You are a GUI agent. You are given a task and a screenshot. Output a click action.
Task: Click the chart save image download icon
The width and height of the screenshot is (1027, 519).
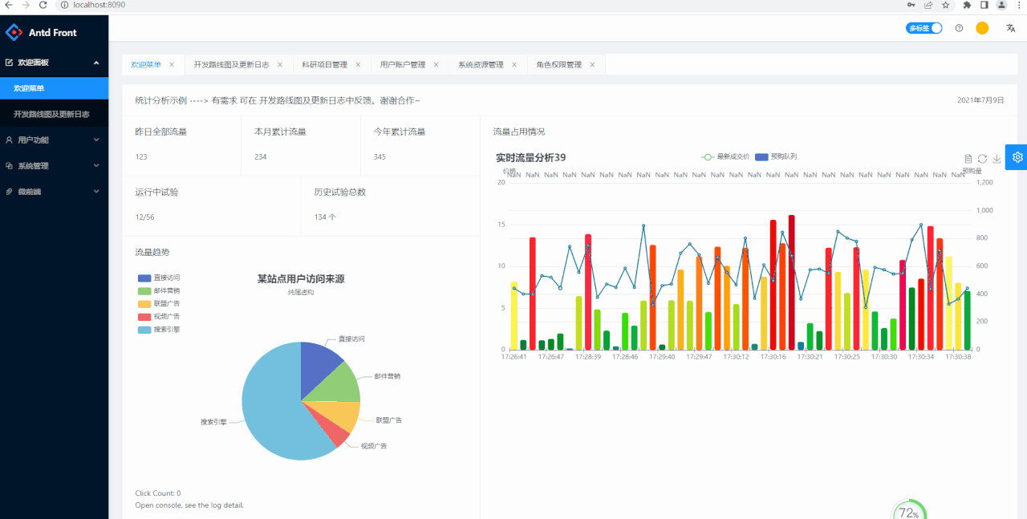[997, 159]
